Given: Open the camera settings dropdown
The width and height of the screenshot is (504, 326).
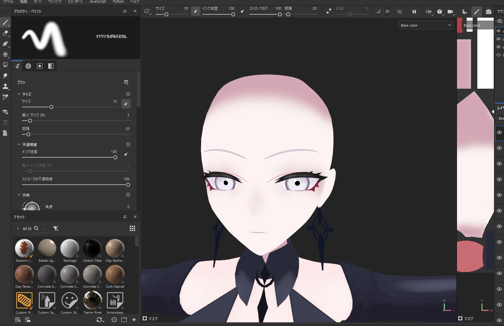Looking at the screenshot, I should (451, 12).
